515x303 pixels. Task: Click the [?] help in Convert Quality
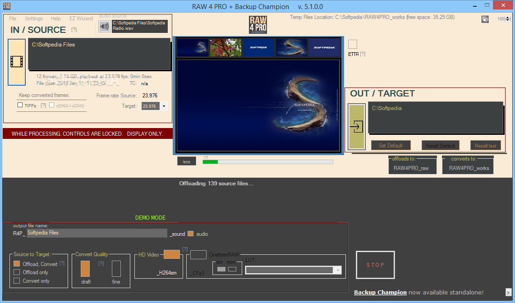[x=101, y=264]
